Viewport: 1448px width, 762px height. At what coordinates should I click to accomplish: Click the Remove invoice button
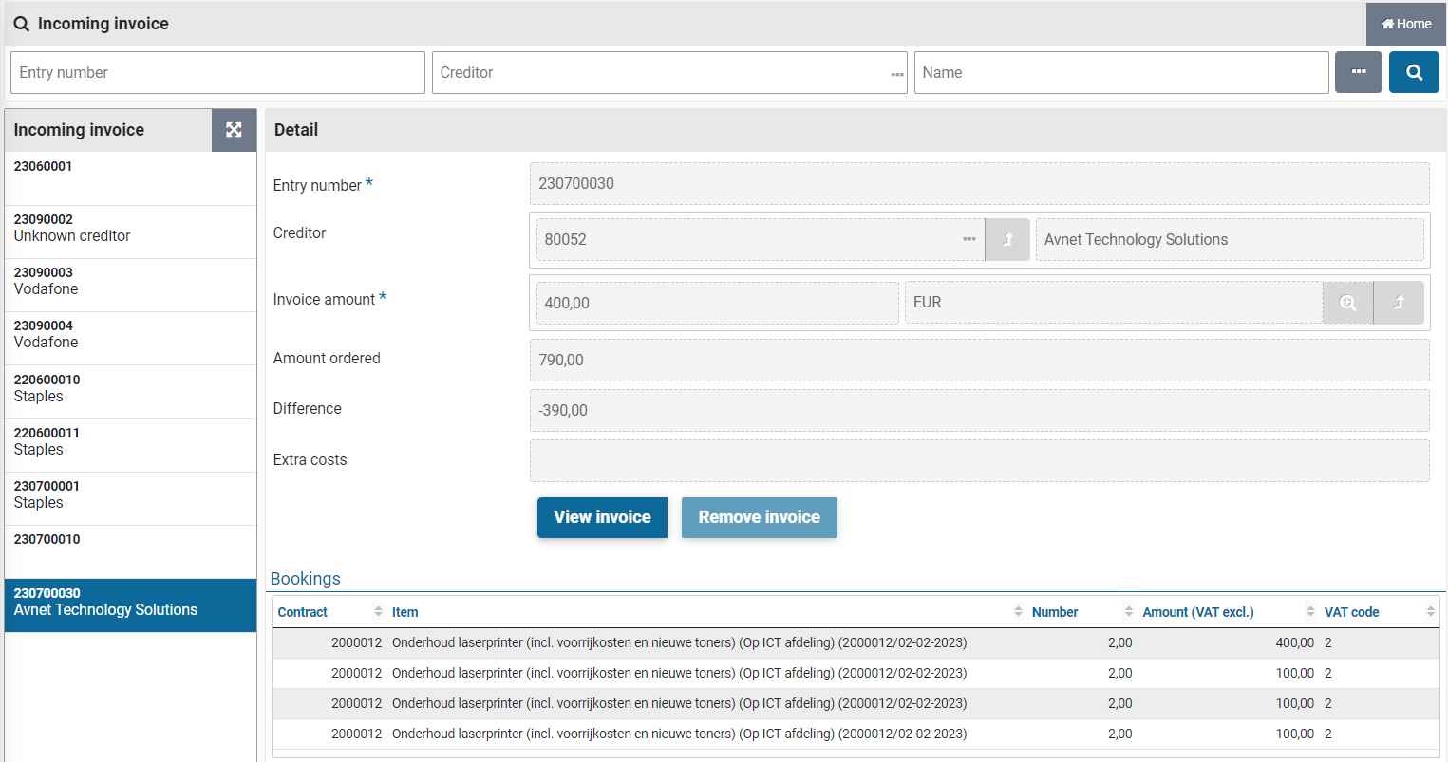(759, 517)
